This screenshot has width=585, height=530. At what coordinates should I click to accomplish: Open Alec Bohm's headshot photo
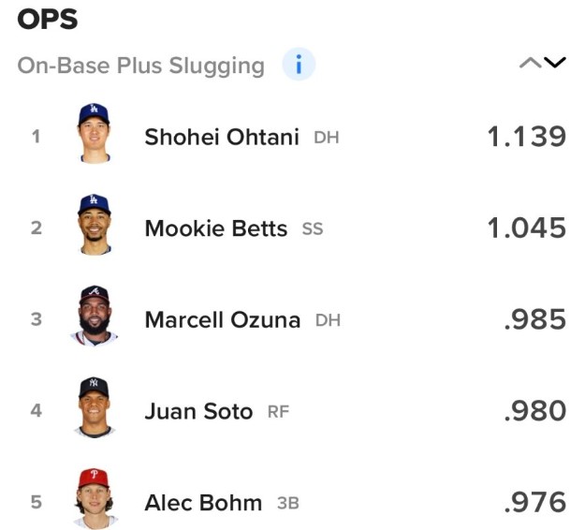click(94, 499)
